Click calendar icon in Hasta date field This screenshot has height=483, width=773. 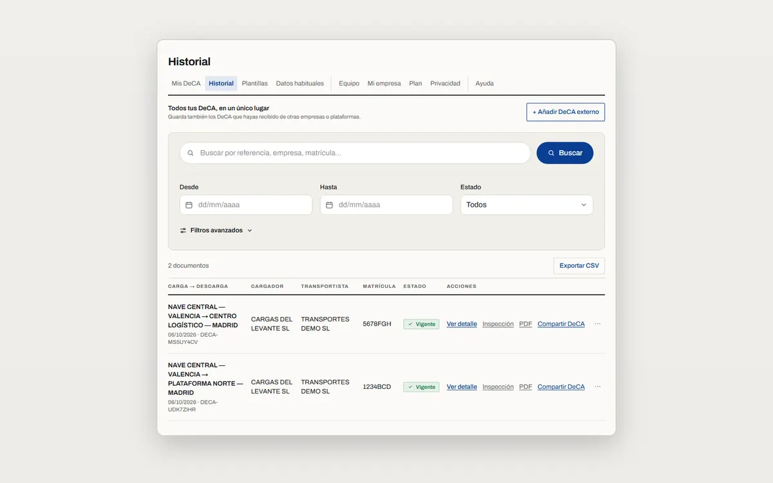[x=329, y=205]
